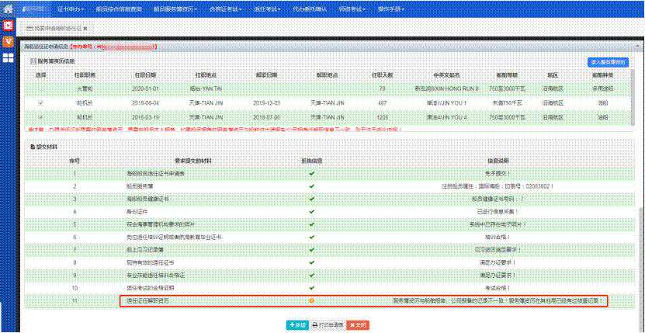Viewport: 645px width, 333px height.
Task: Click green checkmark for 身份证件 row
Action: point(311,210)
